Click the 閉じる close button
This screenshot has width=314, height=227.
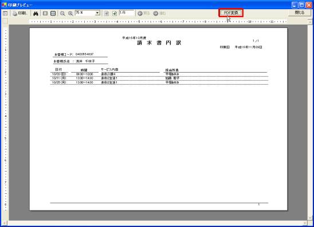click(x=300, y=13)
